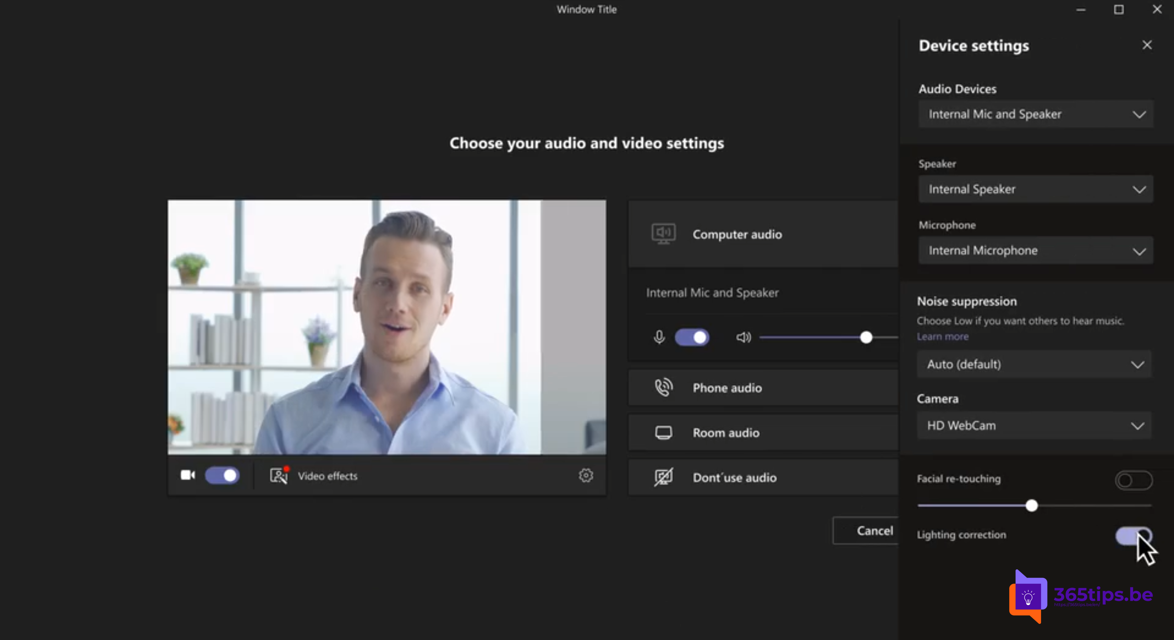
Task: Close the Device settings panel
Action: coord(1146,45)
